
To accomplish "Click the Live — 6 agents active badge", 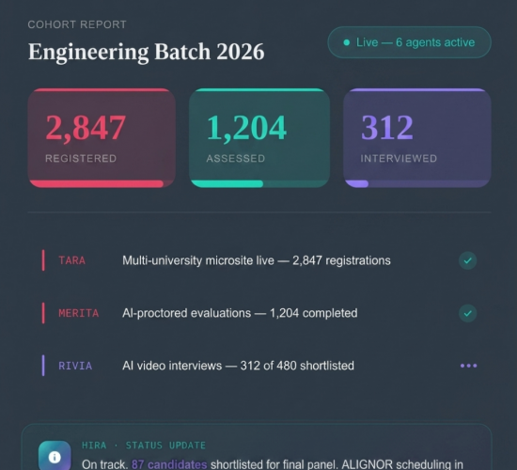I will 409,42.
